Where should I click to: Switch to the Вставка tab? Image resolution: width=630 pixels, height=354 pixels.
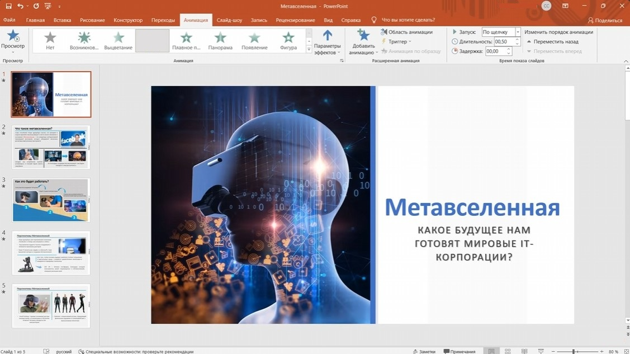click(62, 20)
